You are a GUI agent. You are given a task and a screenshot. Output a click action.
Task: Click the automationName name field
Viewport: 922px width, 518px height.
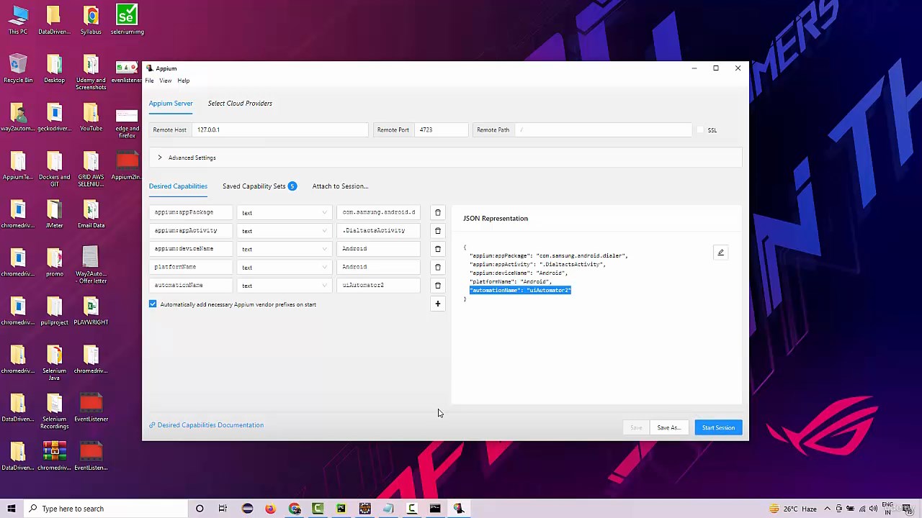(192, 285)
